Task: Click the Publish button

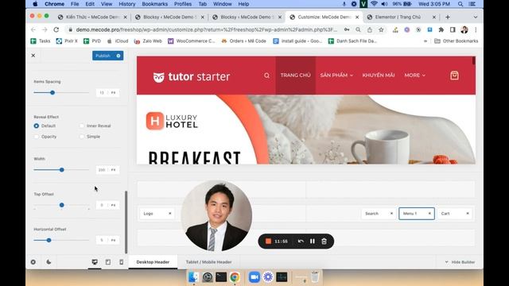Action: pos(103,56)
